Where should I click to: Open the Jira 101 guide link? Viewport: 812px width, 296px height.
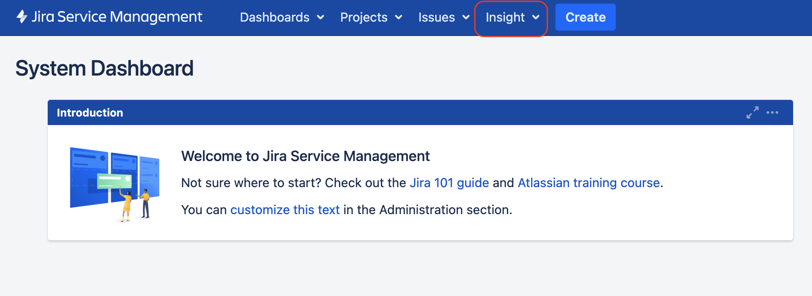(x=449, y=183)
